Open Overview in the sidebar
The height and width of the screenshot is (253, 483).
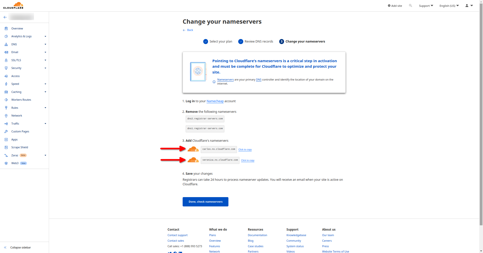pyautogui.click(x=17, y=28)
